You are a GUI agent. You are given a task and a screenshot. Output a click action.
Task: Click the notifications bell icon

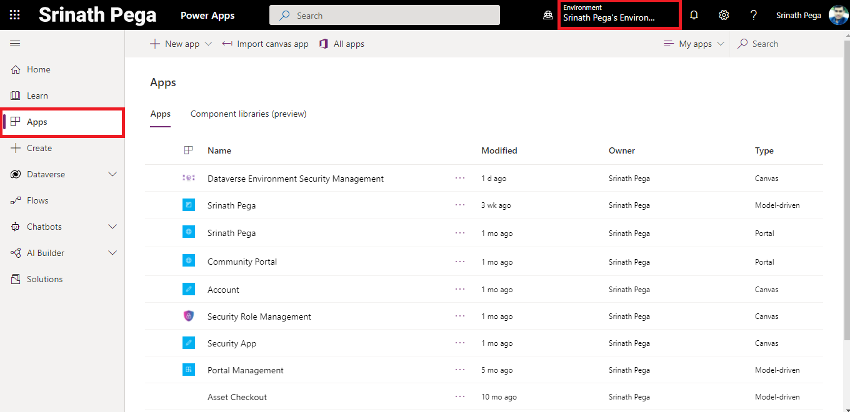[x=694, y=15]
